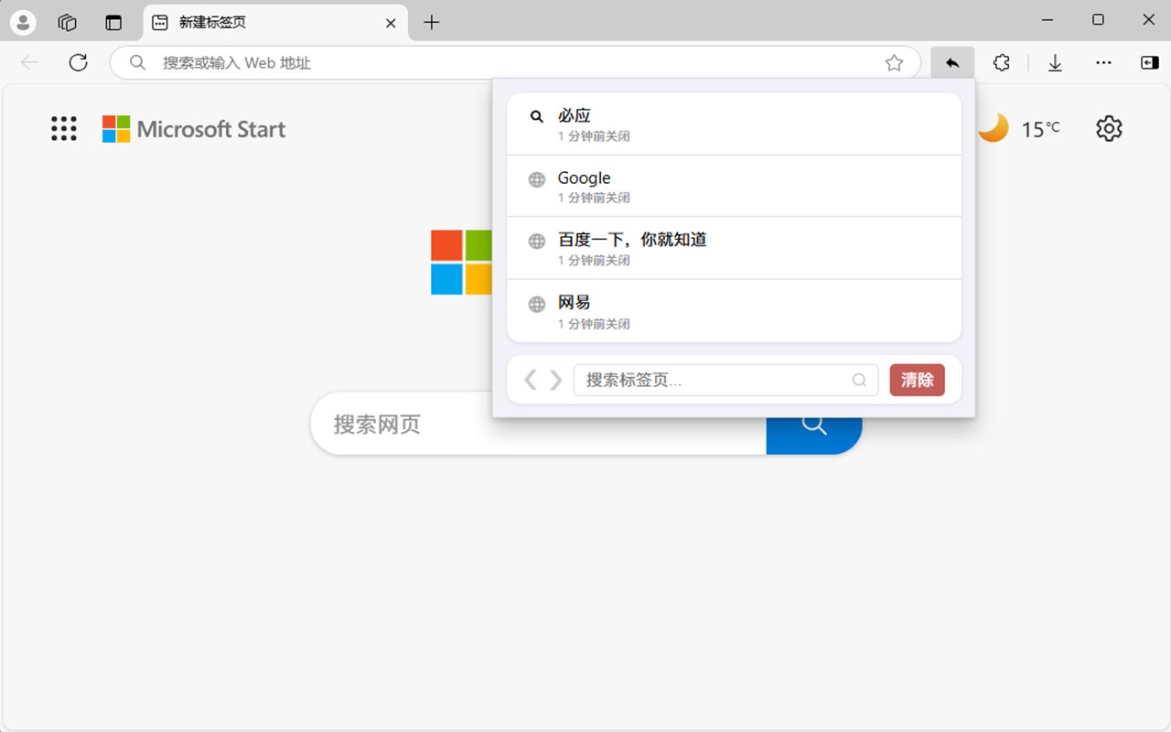The height and width of the screenshot is (732, 1171).
Task: Toggle the recently closed tabs extension icon
Action: 952,62
